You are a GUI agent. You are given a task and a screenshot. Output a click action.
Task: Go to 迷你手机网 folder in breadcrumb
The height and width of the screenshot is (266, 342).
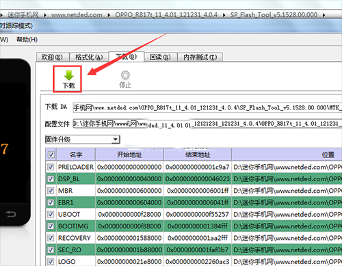[23, 15]
